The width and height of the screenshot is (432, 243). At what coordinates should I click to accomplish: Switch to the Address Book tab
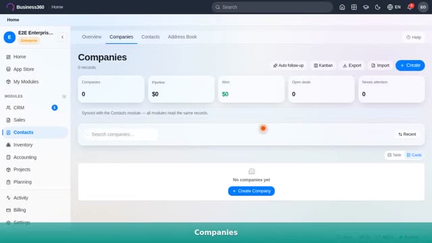182,37
